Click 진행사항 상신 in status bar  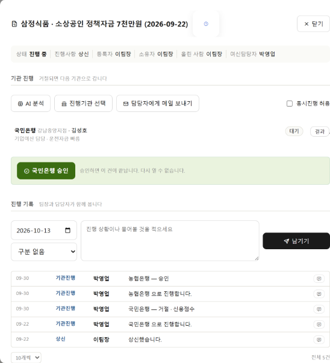72,54
